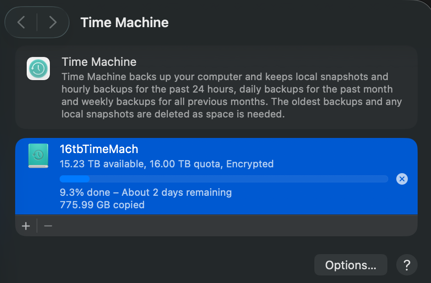
Task: Click the Time Machine heading in the info panel
Action: pyautogui.click(x=99, y=61)
